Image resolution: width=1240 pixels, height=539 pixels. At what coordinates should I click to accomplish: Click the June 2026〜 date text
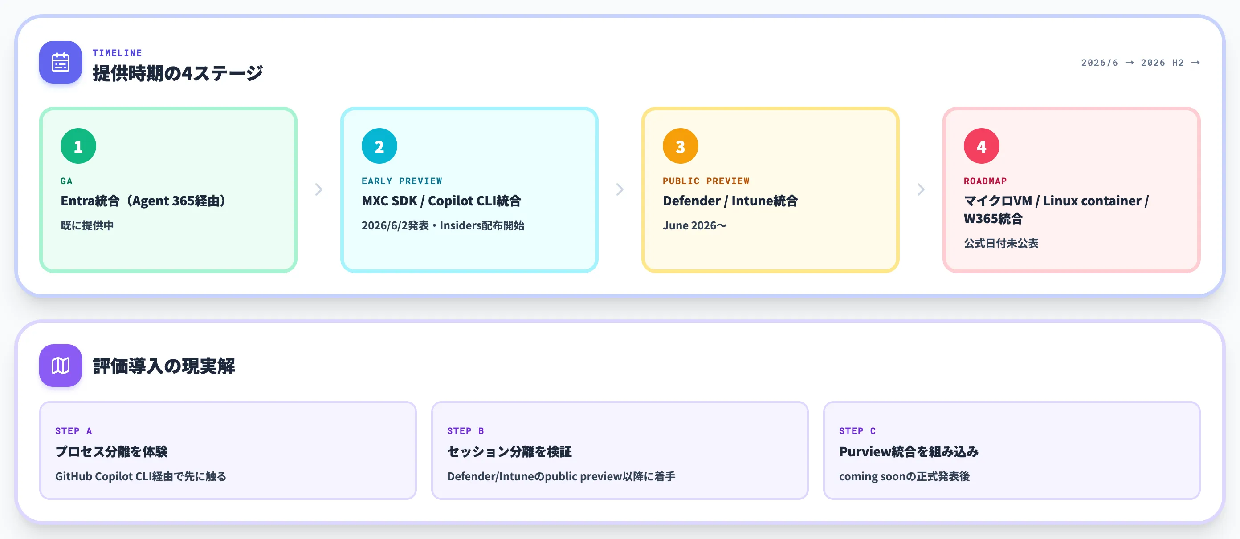[x=695, y=225]
